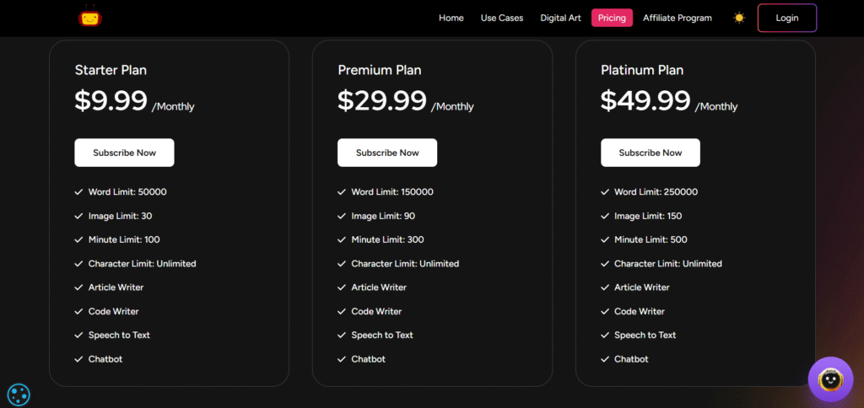The height and width of the screenshot is (408, 864).
Task: Click Article Writer in Premium Plan
Action: 379,287
